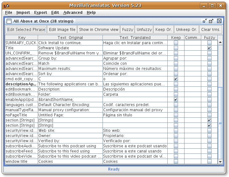
Task: Select 'Página sin título' translated cell
Action: pos(135,115)
